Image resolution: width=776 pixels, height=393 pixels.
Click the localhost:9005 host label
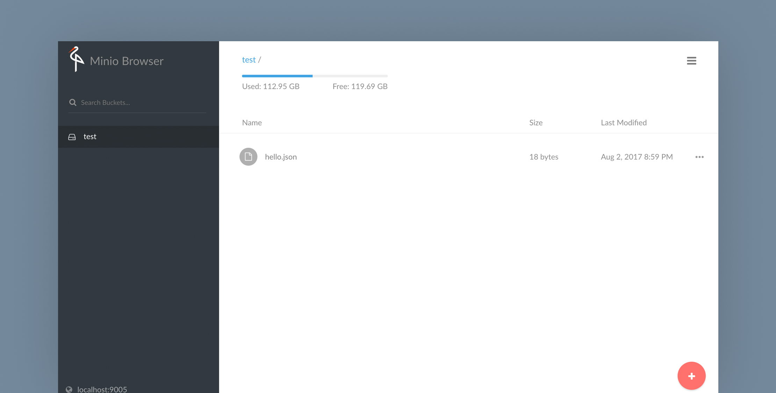coord(101,389)
